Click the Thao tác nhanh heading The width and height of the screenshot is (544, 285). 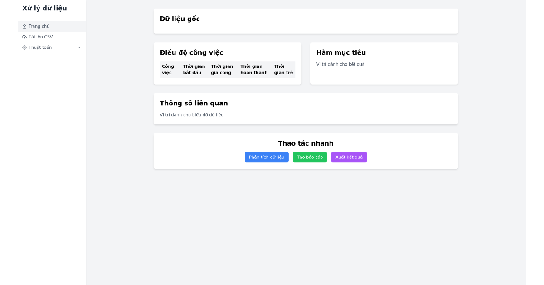pyautogui.click(x=306, y=143)
